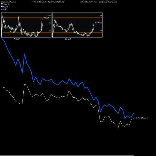This screenshot has width=156, height=156.
Task: Click the 'Slow D' legend label
Action: (6, 4)
